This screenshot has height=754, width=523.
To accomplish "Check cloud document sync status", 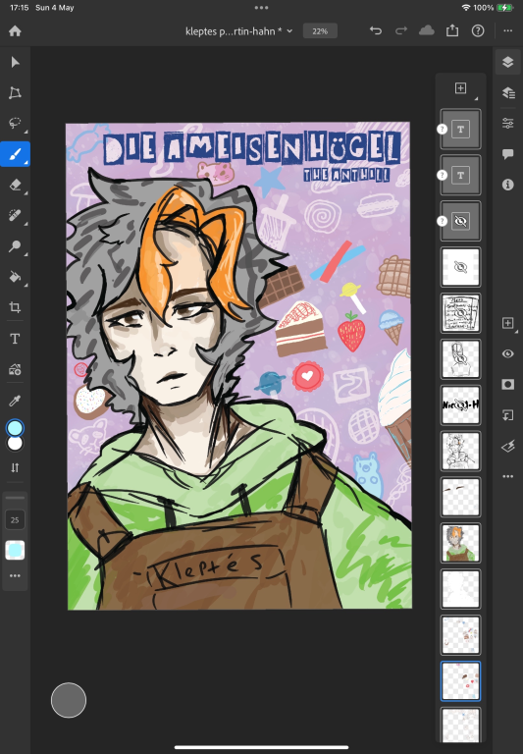I will pos(427,31).
